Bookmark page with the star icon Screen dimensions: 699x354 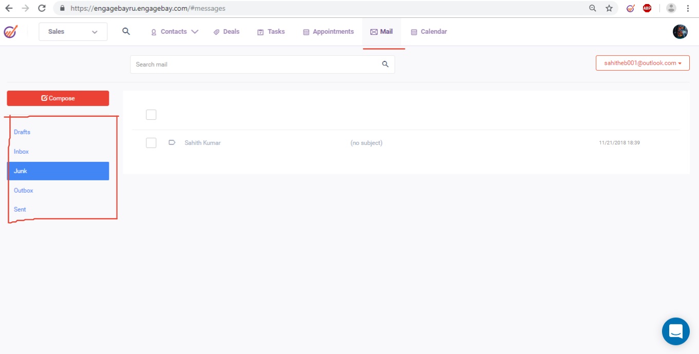[609, 8]
